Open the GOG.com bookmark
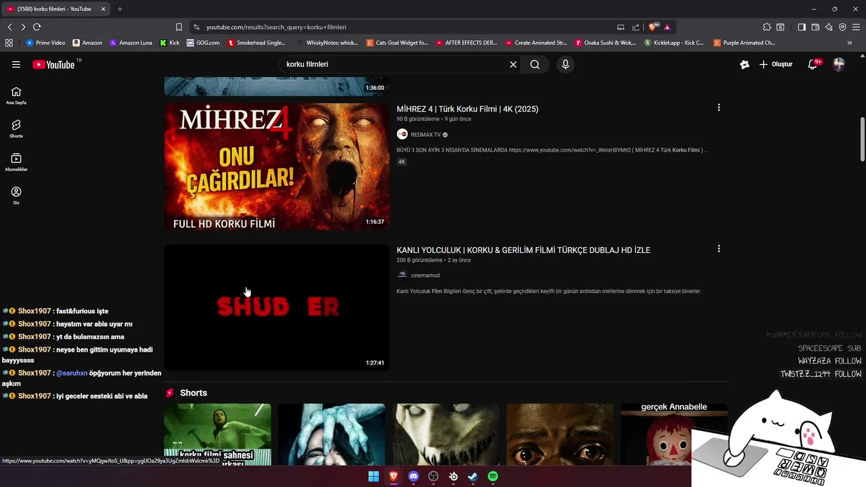 [x=204, y=43]
